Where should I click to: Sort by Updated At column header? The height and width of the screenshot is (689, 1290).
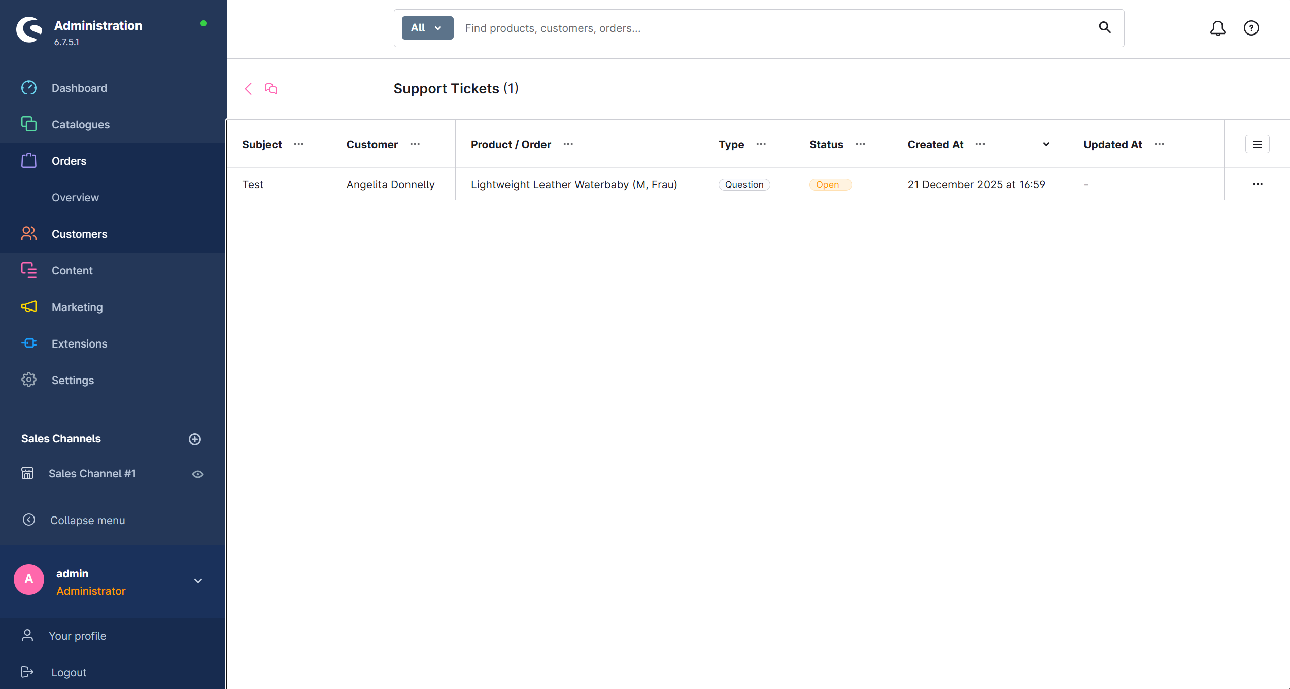(1112, 144)
